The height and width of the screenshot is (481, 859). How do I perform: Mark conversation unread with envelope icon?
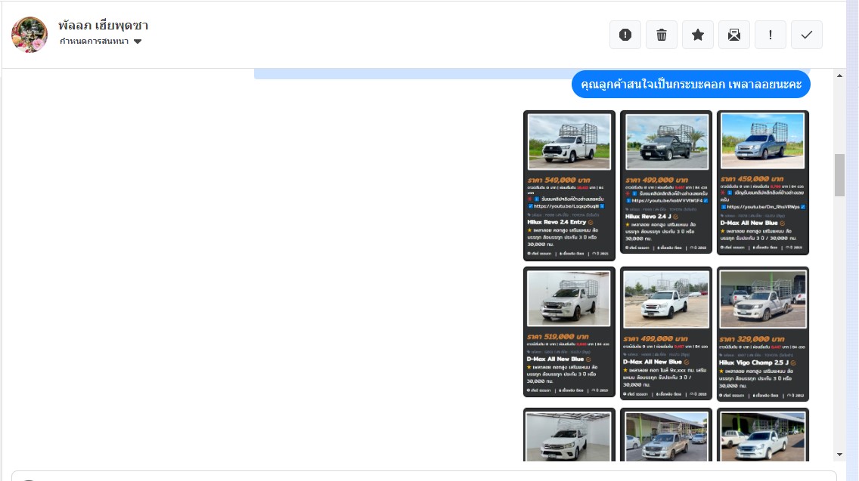[734, 35]
